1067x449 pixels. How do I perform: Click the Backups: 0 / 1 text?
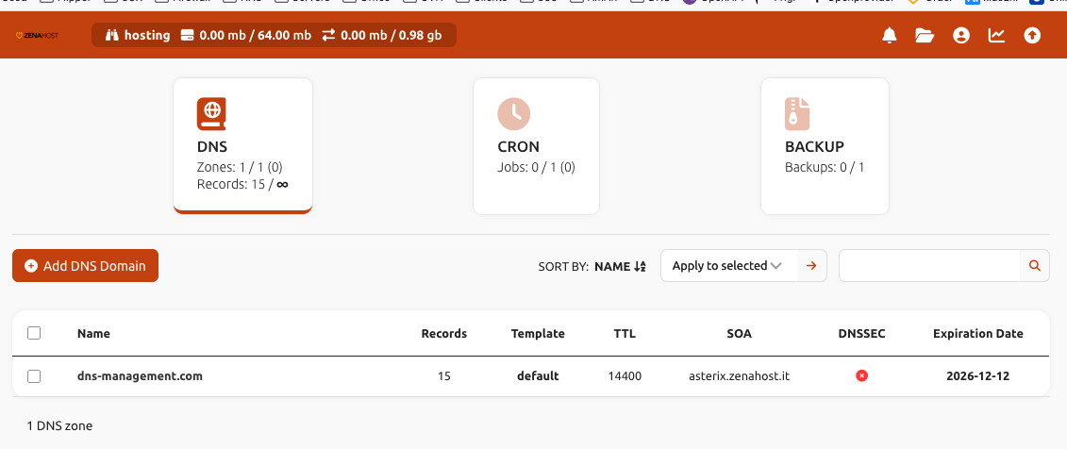click(x=825, y=167)
